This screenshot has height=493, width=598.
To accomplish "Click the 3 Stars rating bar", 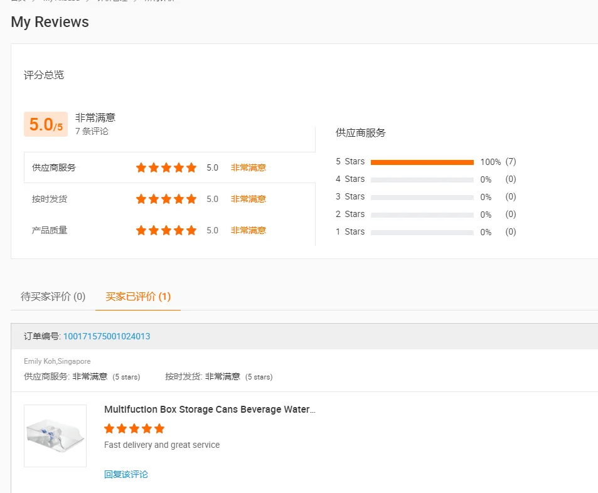I will pyautogui.click(x=422, y=197).
